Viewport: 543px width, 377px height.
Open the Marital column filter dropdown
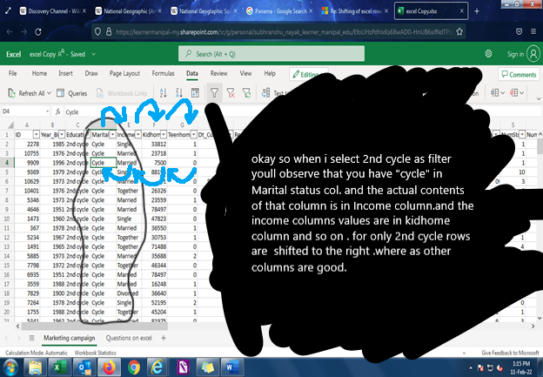pyautogui.click(x=112, y=134)
